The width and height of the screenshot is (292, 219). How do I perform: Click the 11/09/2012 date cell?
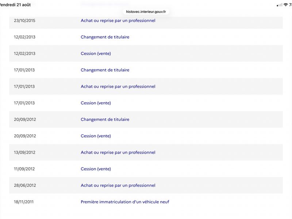24,169
